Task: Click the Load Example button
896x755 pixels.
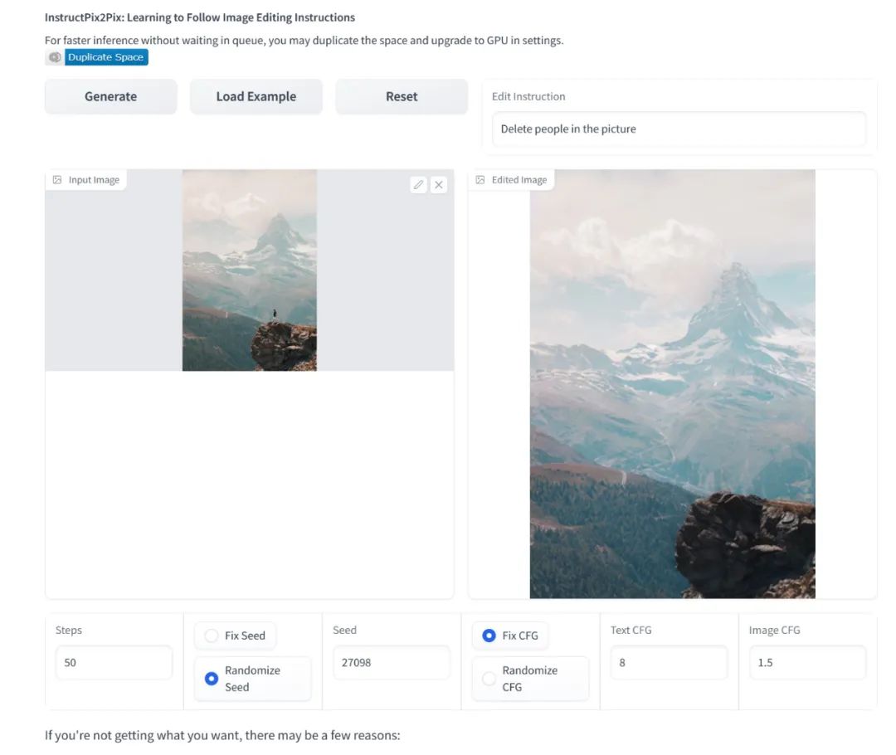Action: [256, 96]
